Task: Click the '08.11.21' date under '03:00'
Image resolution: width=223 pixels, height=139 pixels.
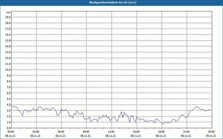Action: [x=35, y=136]
